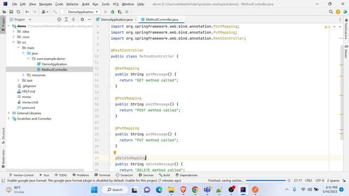Open the TODO tool window
349x196 pixels.
(x=61, y=175)
